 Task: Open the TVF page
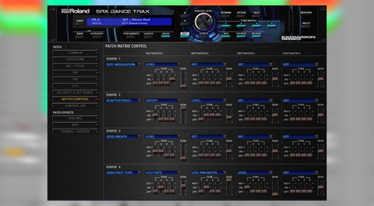point(75,72)
